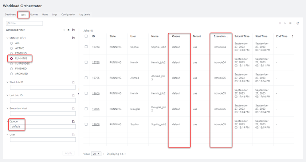Refresh the jobs list
This screenshot has height=162, width=306.
click(x=298, y=23)
